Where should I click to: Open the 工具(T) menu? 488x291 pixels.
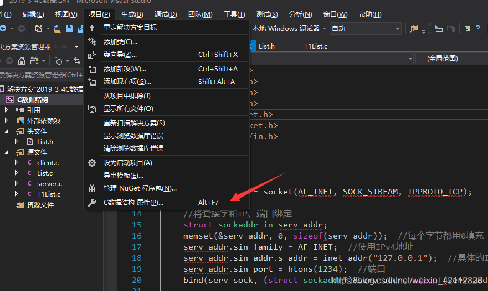(x=234, y=14)
